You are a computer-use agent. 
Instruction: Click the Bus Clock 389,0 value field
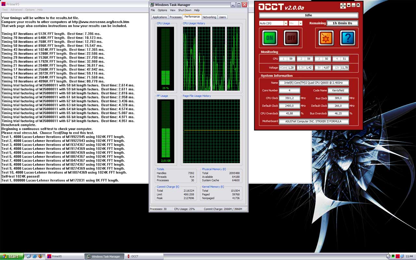coord(338,98)
